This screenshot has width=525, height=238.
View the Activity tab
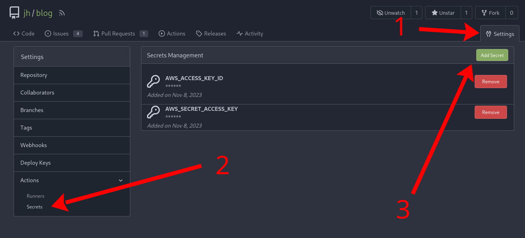[250, 33]
